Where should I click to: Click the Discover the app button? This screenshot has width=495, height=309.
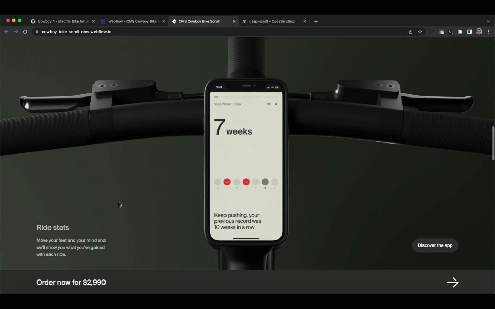tap(435, 245)
